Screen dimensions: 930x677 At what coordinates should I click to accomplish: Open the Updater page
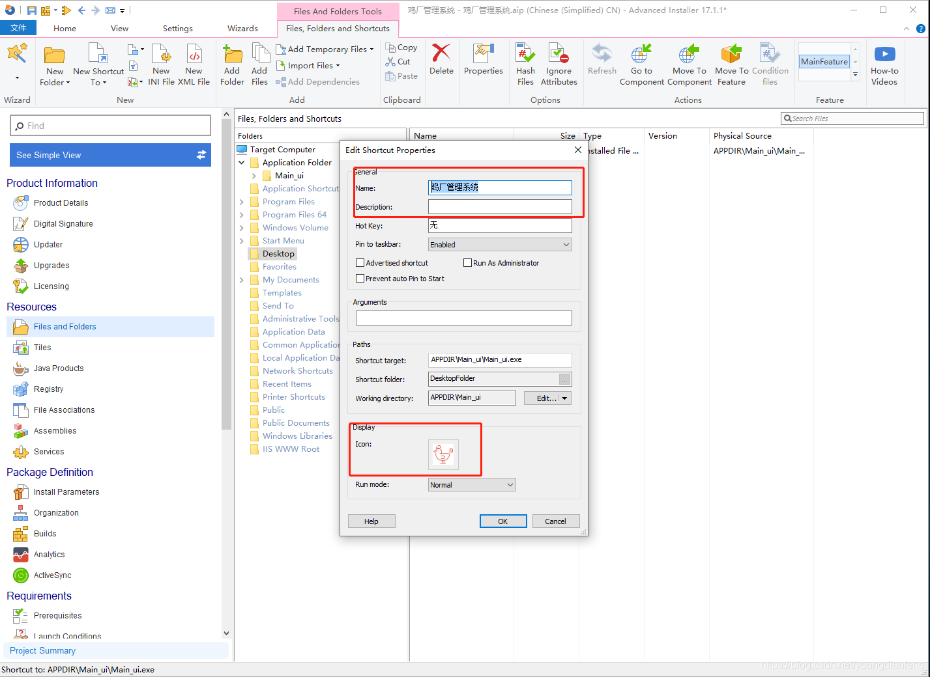pyautogui.click(x=48, y=245)
